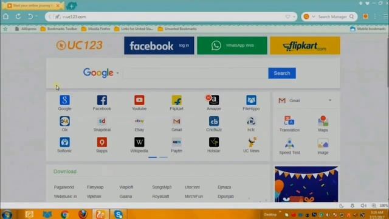
Task: Open the Bookmarks Toolbar folder
Action: 59,29
